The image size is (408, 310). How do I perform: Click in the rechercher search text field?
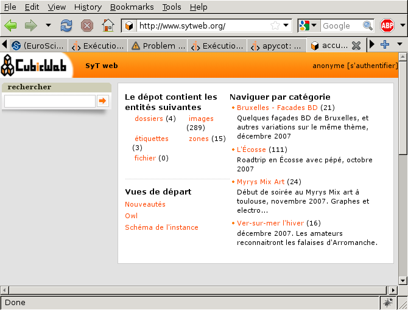tap(49, 101)
